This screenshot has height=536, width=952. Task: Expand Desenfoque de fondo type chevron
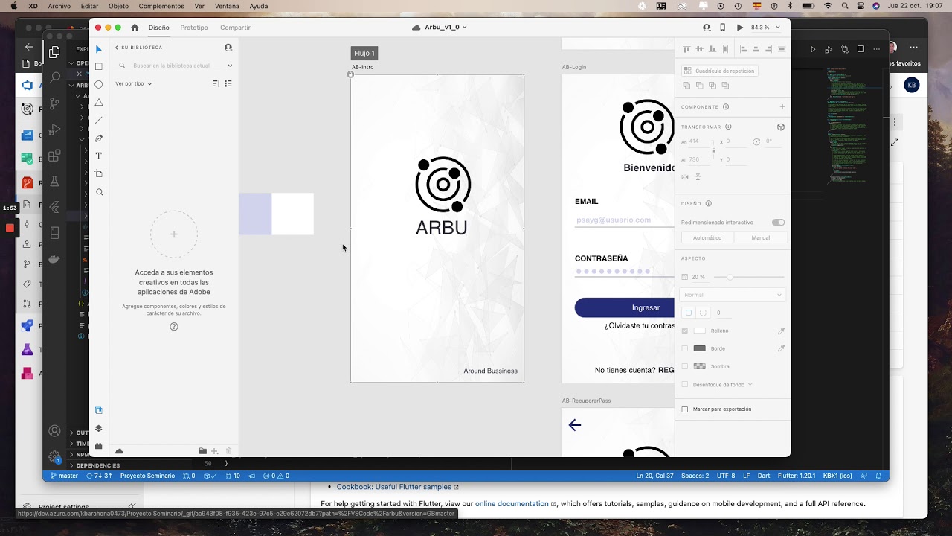pos(750,385)
